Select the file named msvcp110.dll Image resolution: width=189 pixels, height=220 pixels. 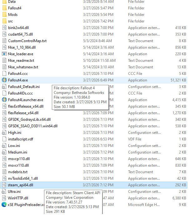pyautogui.click(x=19, y=159)
